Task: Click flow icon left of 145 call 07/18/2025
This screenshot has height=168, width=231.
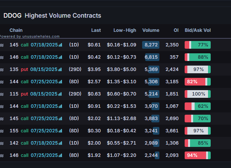Action: (2, 45)
